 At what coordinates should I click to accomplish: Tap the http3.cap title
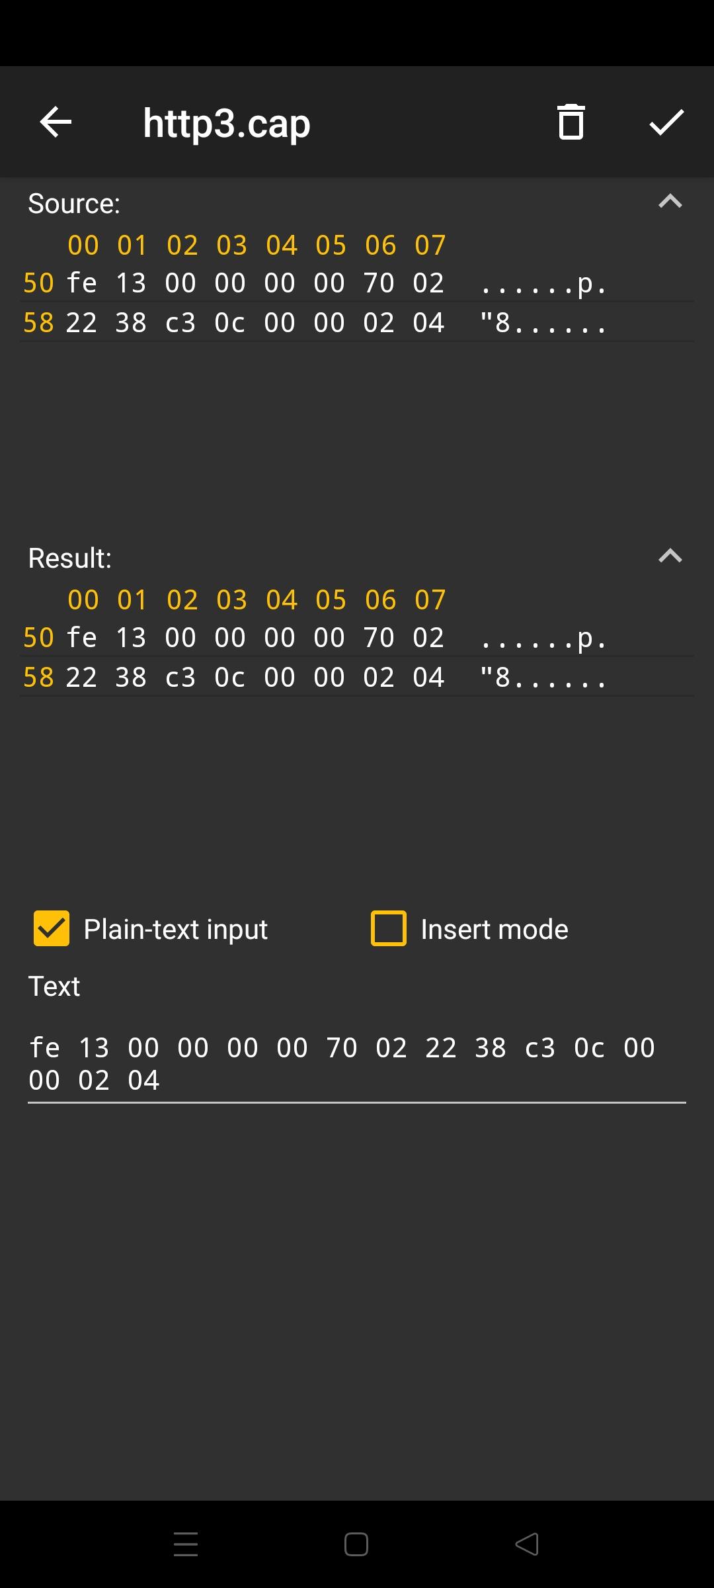[x=227, y=123]
